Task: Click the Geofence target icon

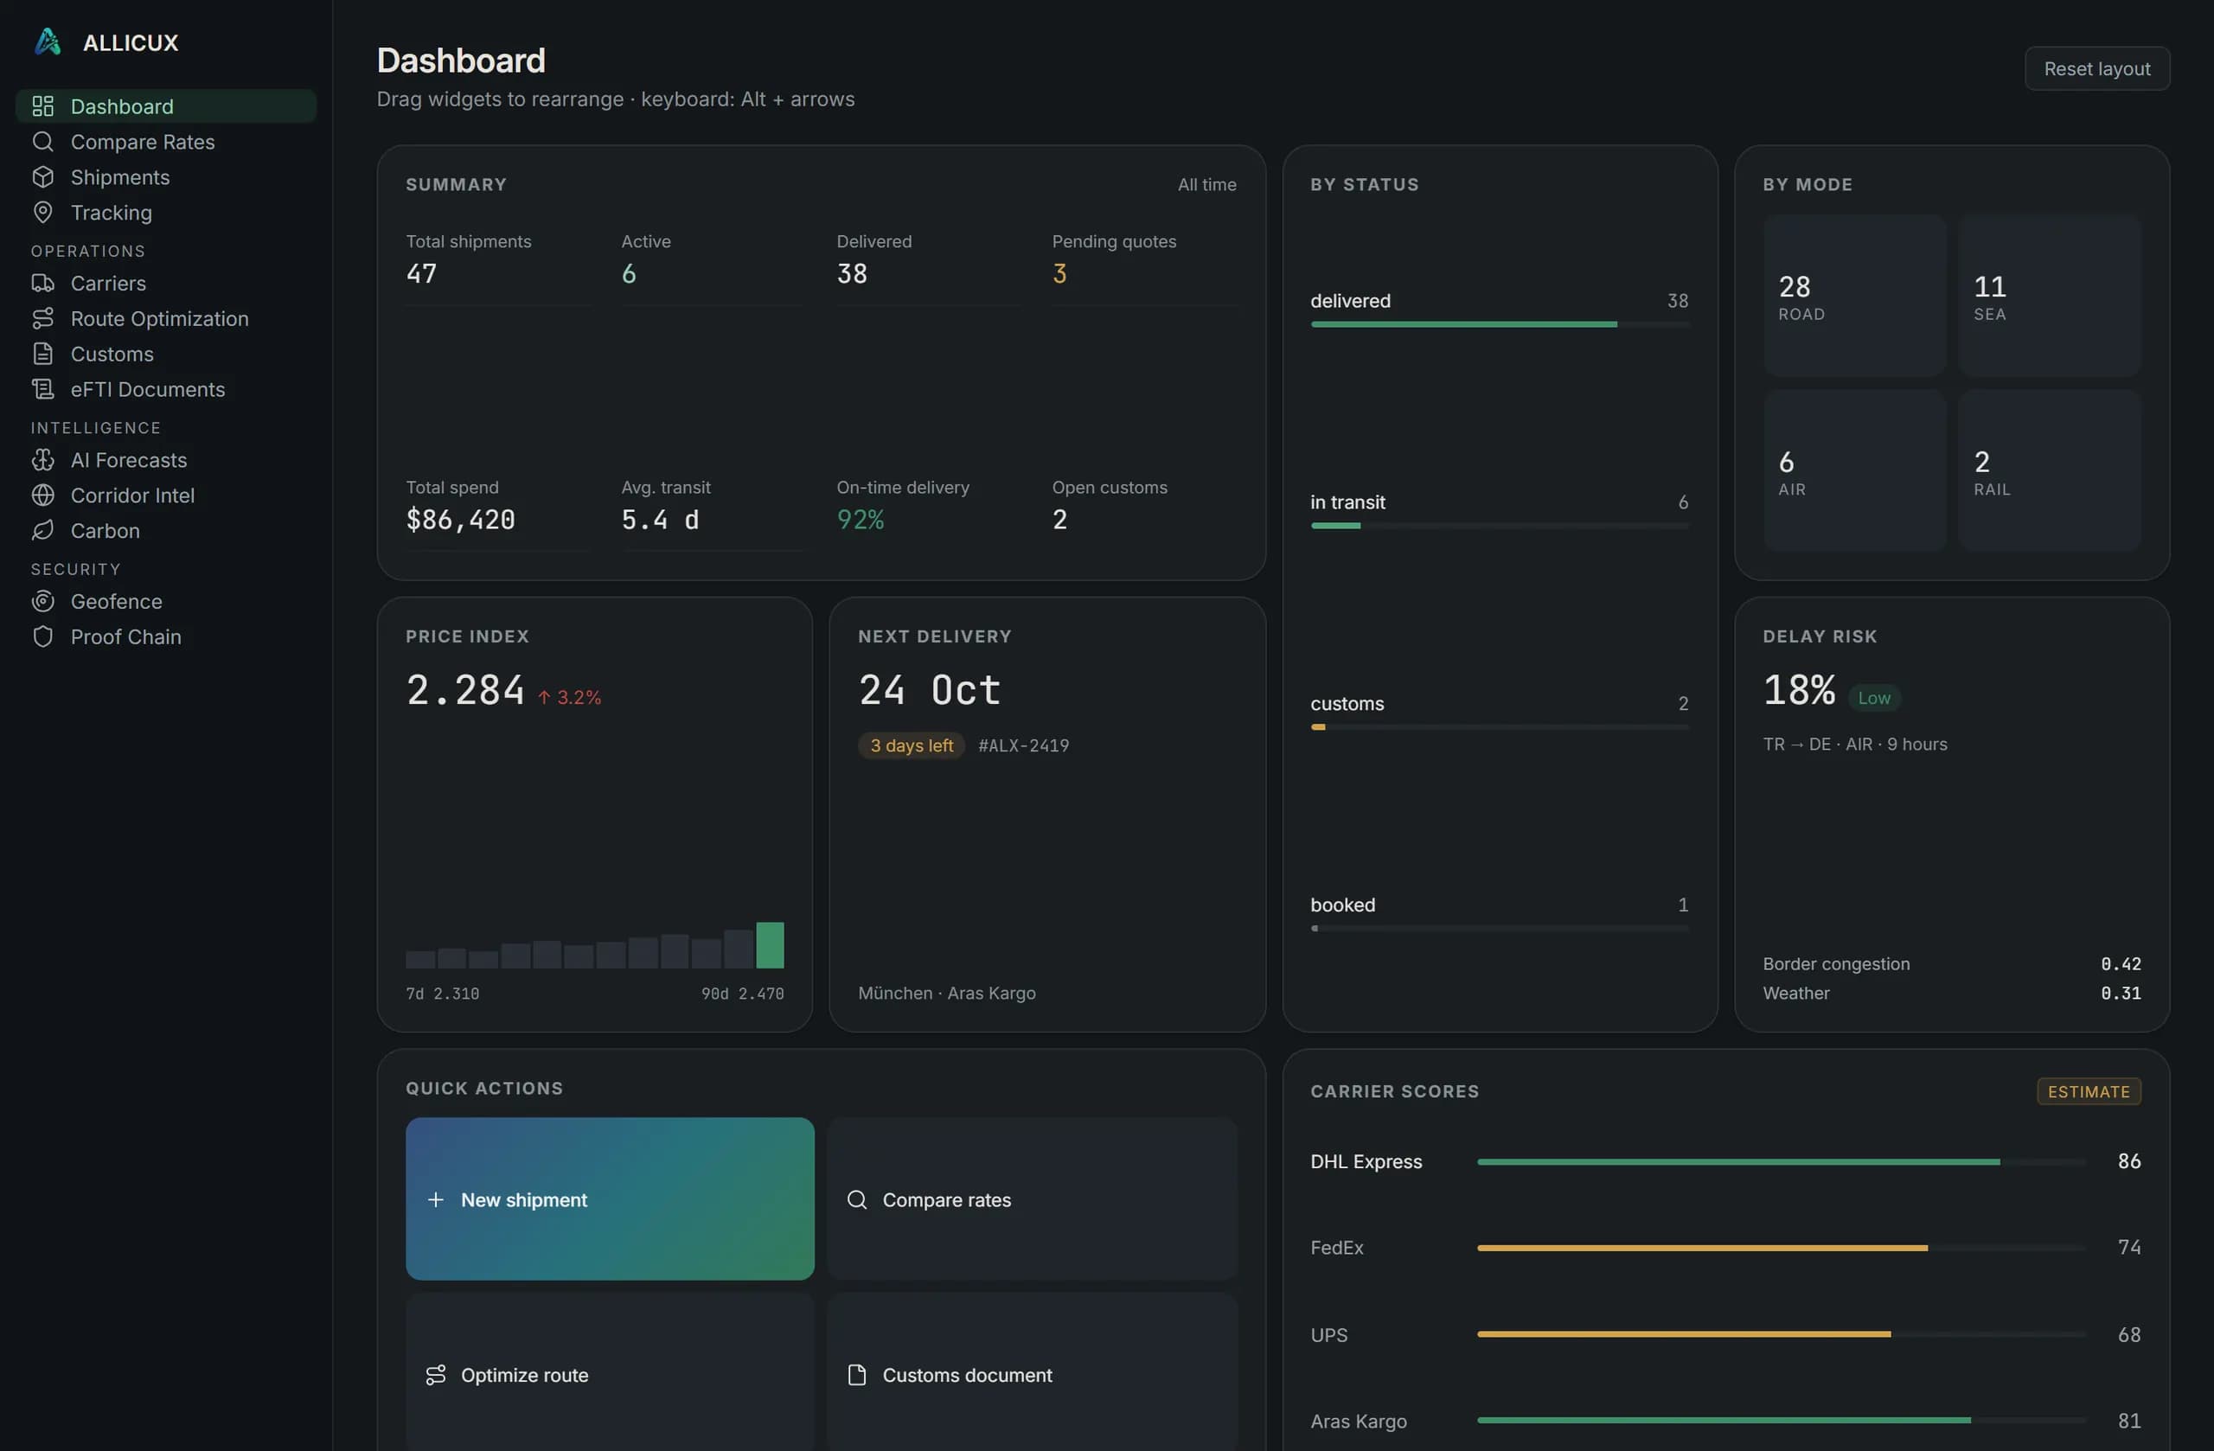Action: pos(42,601)
